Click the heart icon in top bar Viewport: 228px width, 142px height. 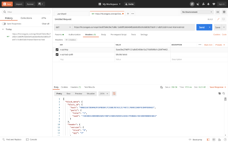[x=214, y=4]
